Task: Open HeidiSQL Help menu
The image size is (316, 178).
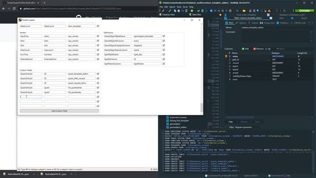Action: [191, 7]
